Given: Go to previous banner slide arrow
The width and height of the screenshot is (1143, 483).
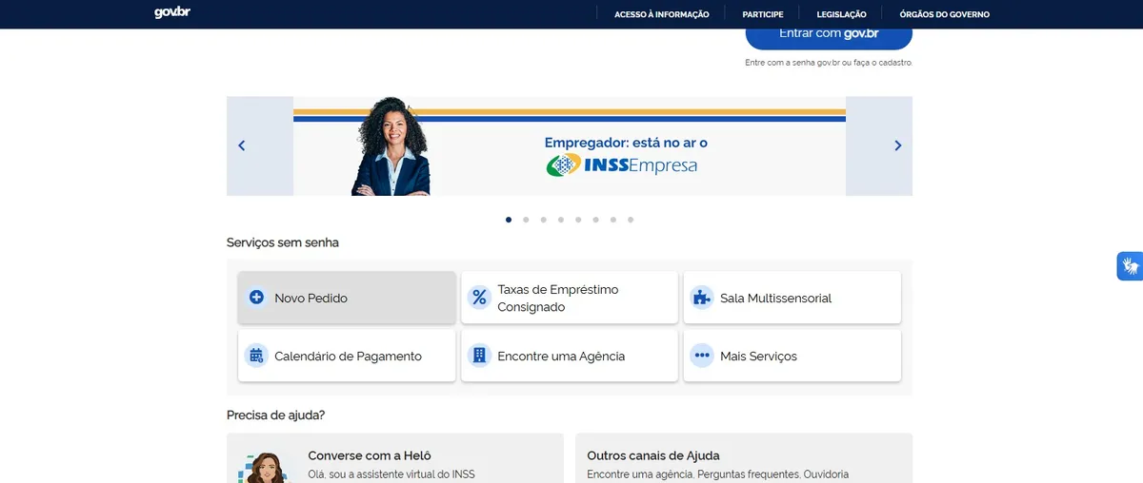Looking at the screenshot, I should pos(242,145).
